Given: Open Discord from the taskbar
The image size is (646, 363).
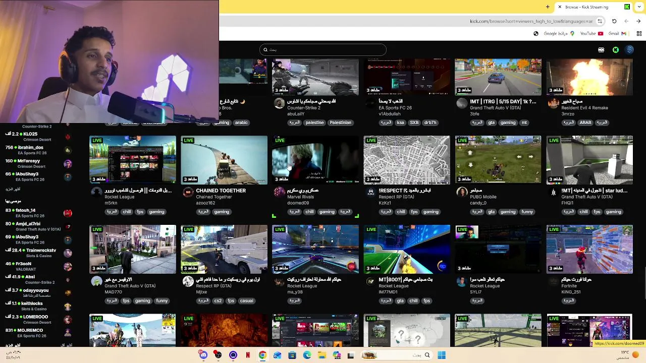Looking at the screenshot, I should click(x=203, y=355).
